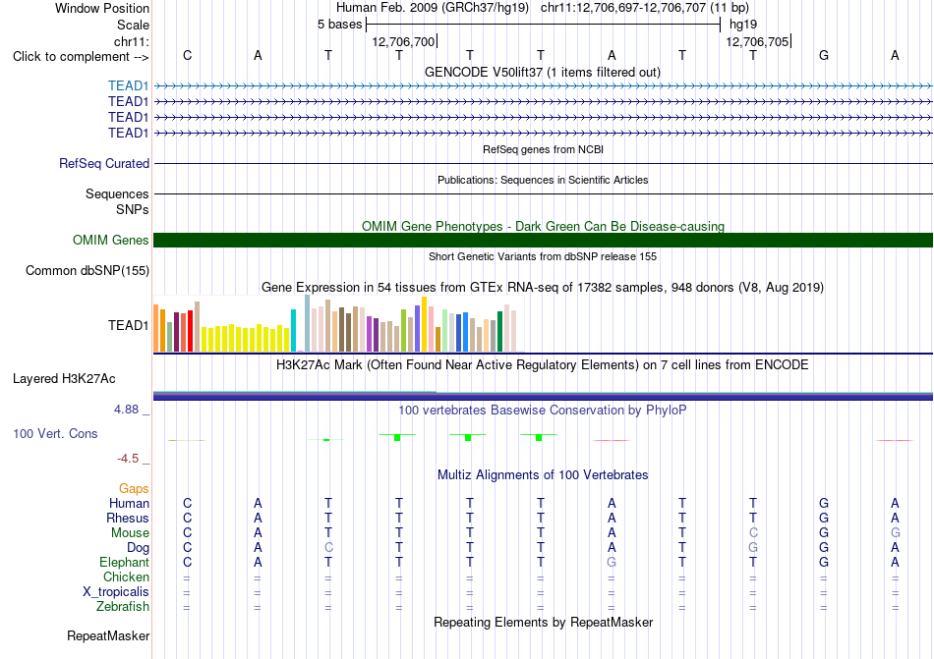This screenshot has height=659, width=934.
Task: Click the cyan bar in GTEx chart
Action: pyautogui.click(x=293, y=331)
